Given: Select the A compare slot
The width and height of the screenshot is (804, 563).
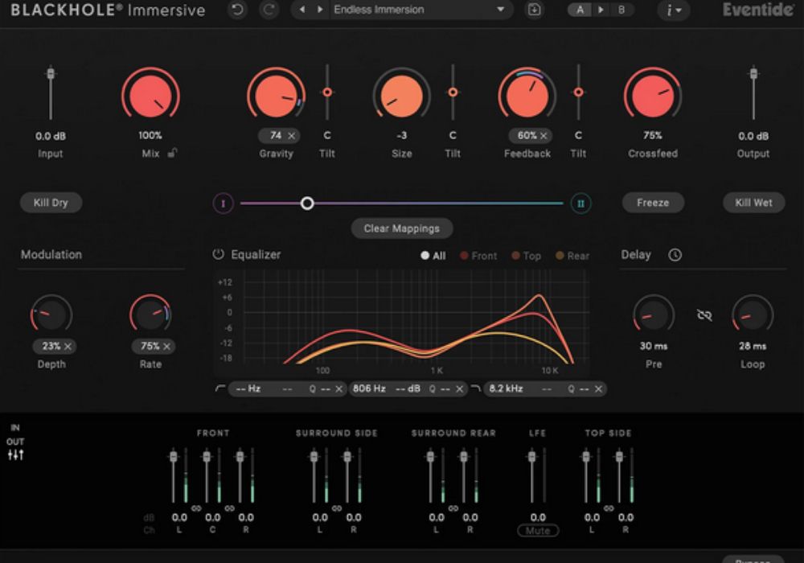Looking at the screenshot, I should point(580,10).
